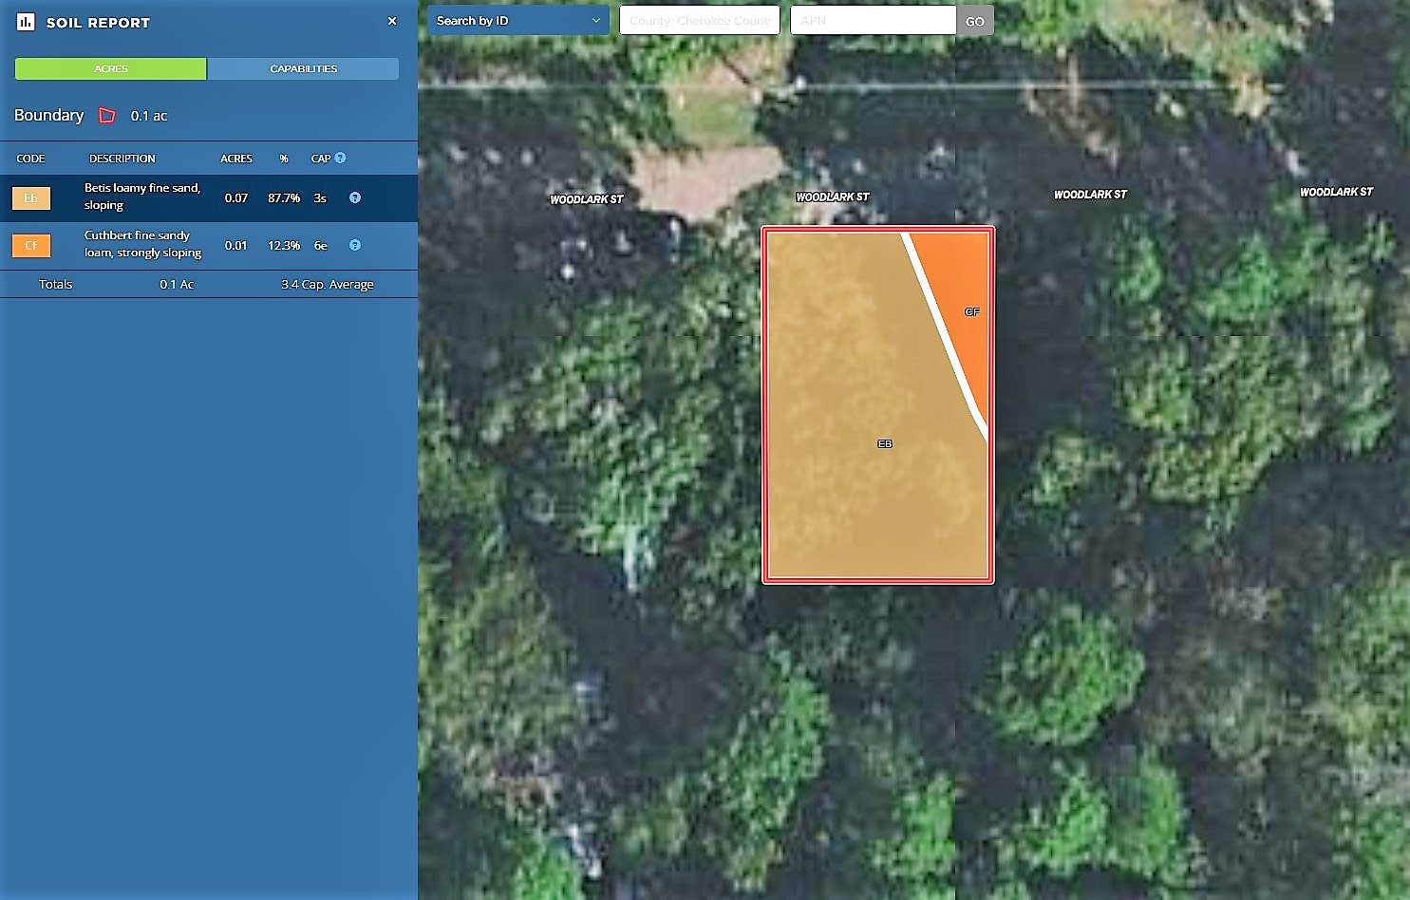The width and height of the screenshot is (1410, 900).
Task: Click the 'Cuthbert fine sandy loam' description
Action: (142, 244)
